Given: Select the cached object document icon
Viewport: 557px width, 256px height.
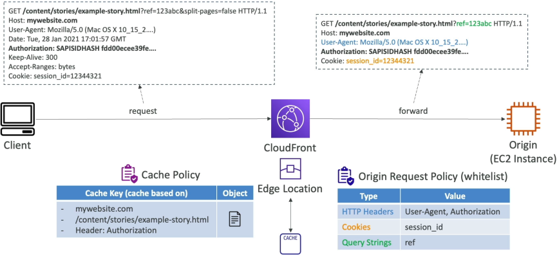Looking at the screenshot, I should coord(234,219).
